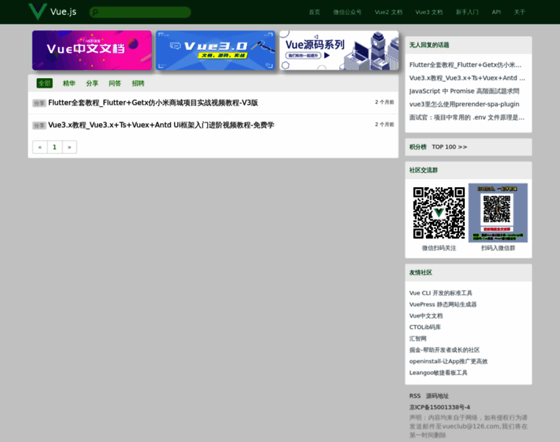Open the 京ICP备15001338号-4 link
The height and width of the screenshot is (442, 560).
(440, 407)
